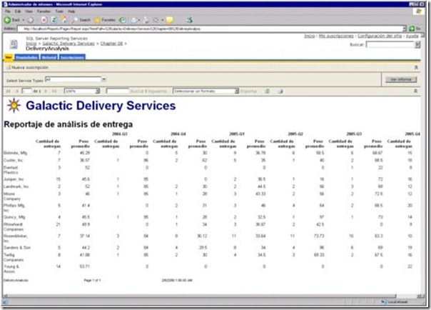Click the current page number field

tap(26, 91)
